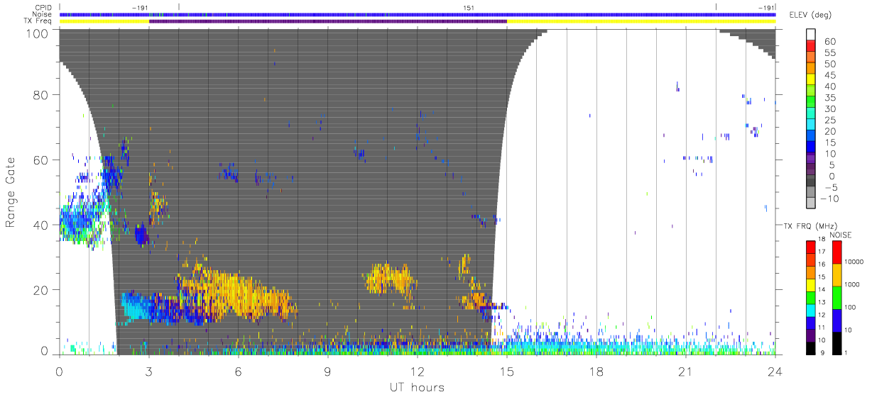Click the 6 tick on UT hours axis
The image size is (872, 402).
pyautogui.click(x=239, y=371)
